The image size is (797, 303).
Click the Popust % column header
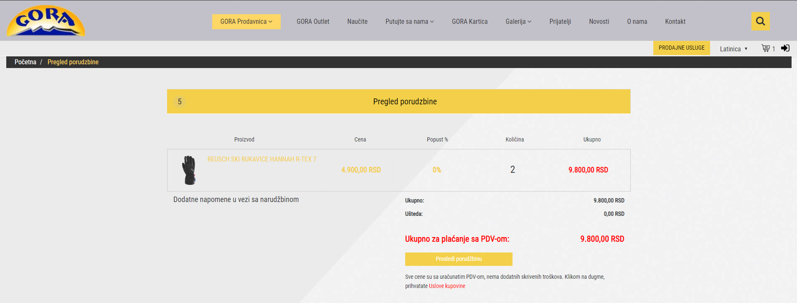[437, 140]
